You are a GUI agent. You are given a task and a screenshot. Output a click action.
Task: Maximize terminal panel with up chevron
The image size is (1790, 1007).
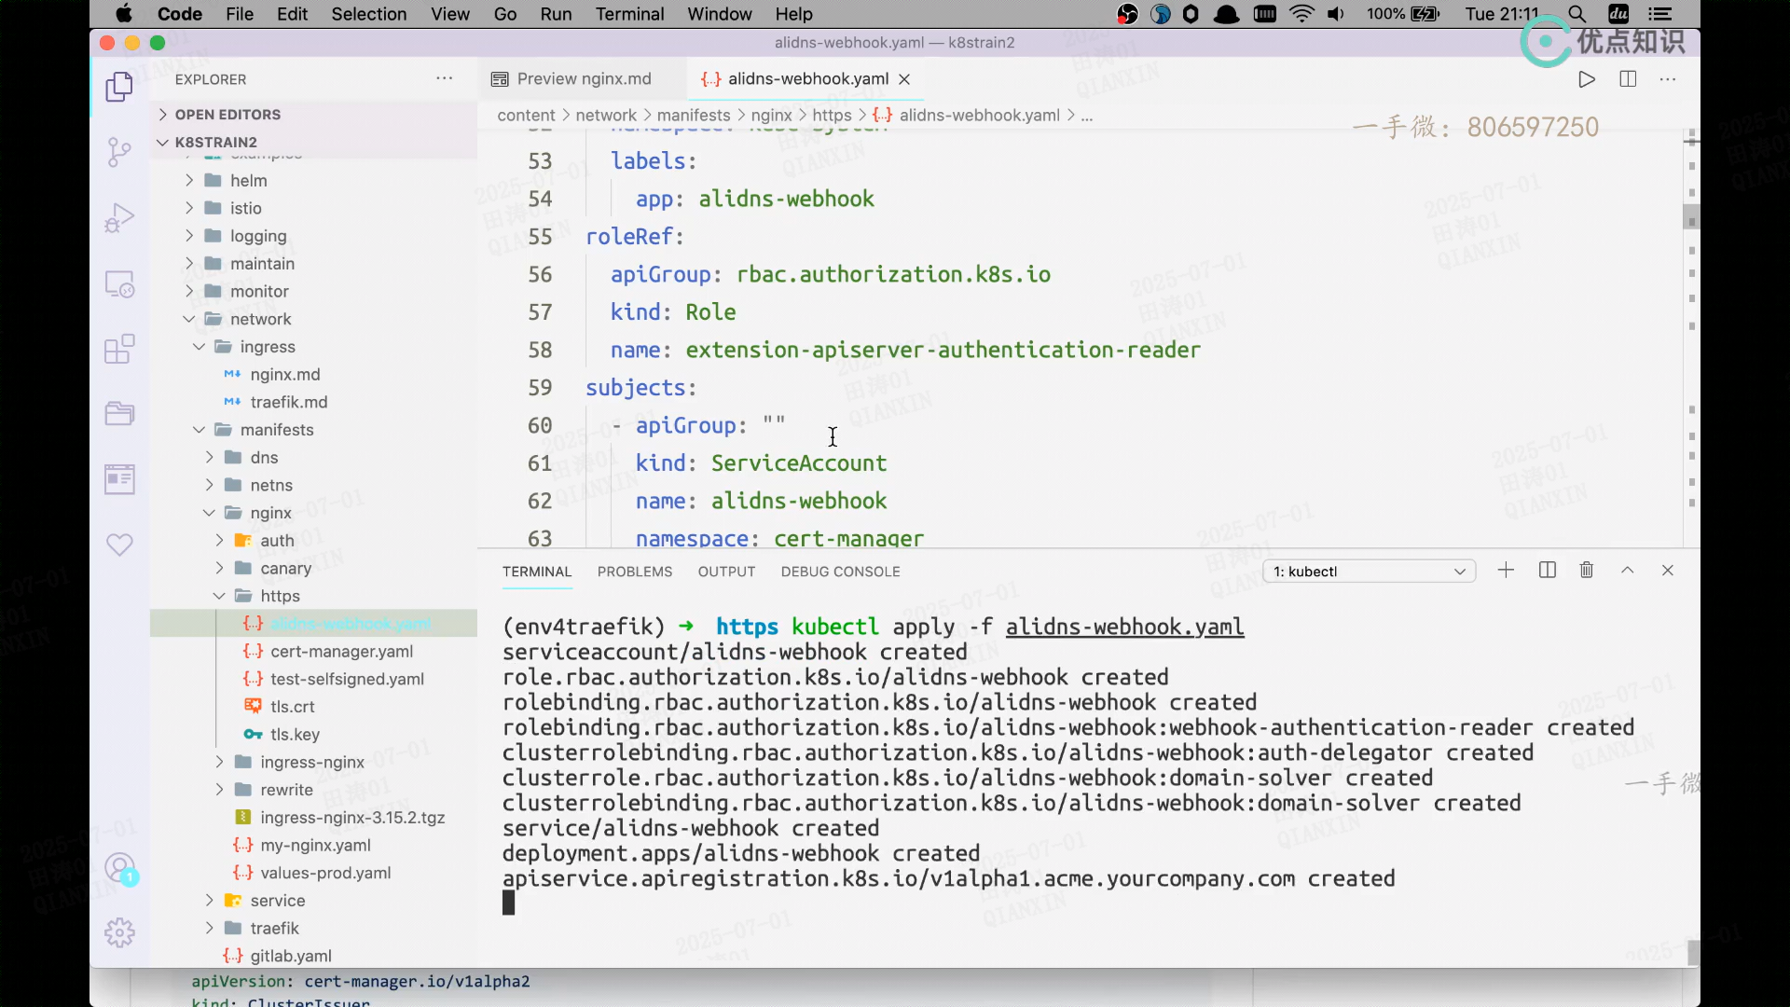[1627, 571]
